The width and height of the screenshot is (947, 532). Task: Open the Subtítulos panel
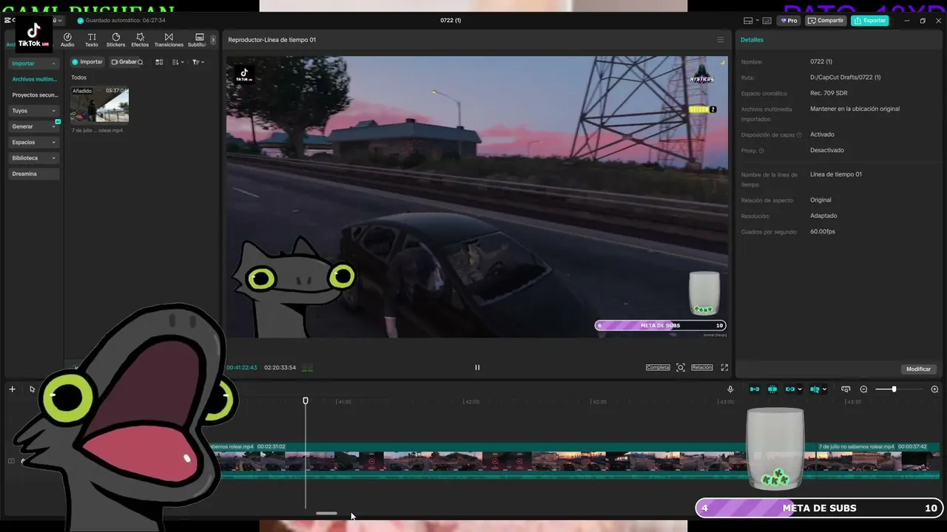pyautogui.click(x=198, y=40)
